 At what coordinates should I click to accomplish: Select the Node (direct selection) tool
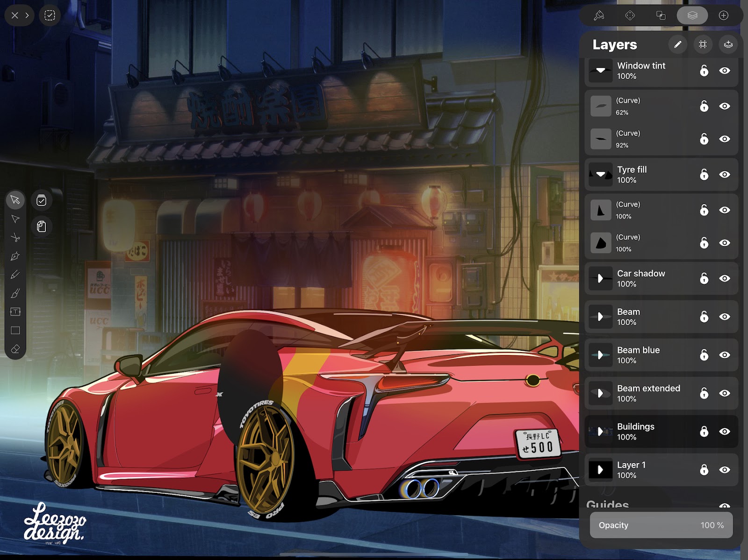point(15,219)
